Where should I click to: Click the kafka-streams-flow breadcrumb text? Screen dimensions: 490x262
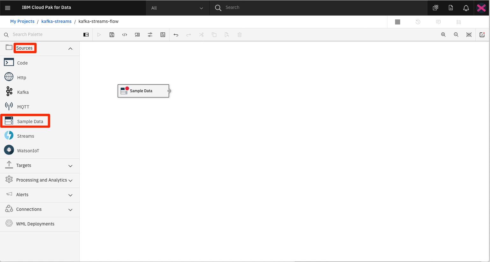pos(98,21)
